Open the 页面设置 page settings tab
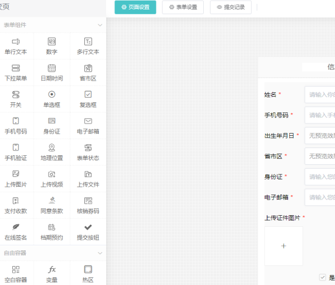This screenshot has width=335, height=285. tap(135, 7)
